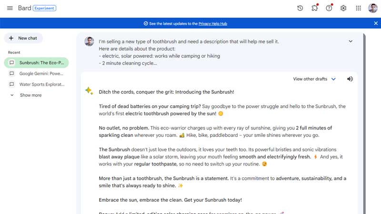This screenshot has height=214, width=381.
Task: Open the Water Sports Explorat... chat
Action: (37, 84)
